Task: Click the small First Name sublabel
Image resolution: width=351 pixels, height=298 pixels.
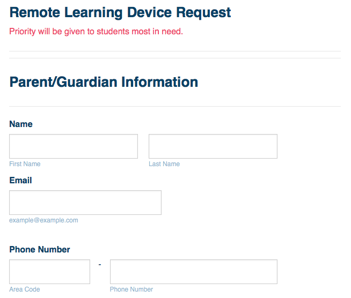Action: click(25, 164)
